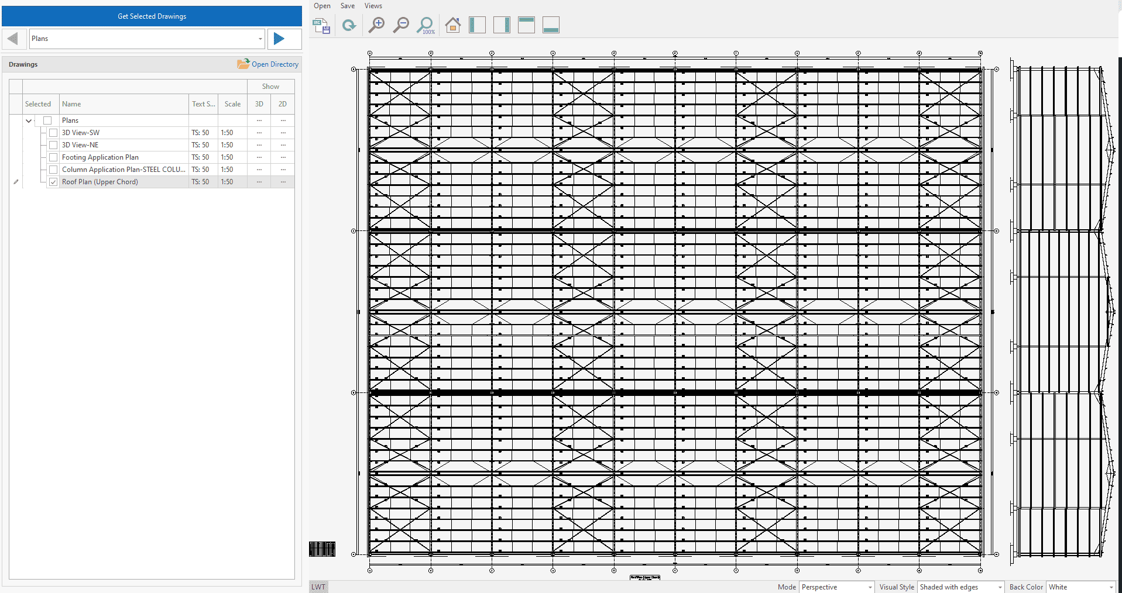Image resolution: width=1122 pixels, height=593 pixels.
Task: Open the Save menu
Action: (348, 6)
